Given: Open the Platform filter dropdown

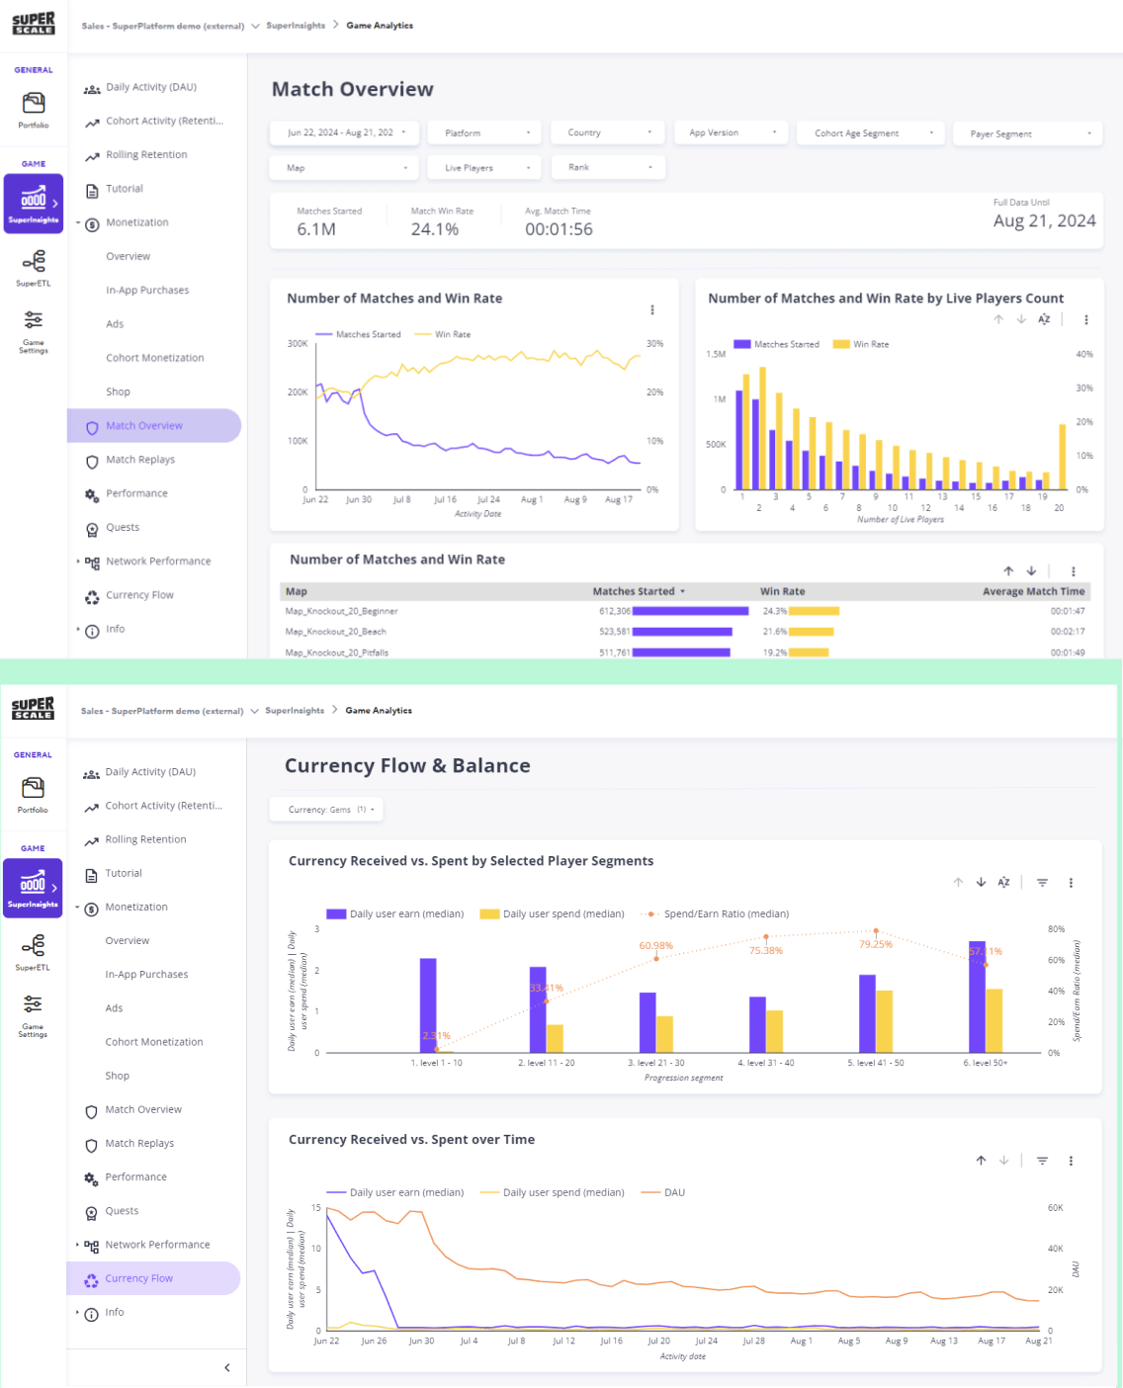Looking at the screenshot, I should click(485, 132).
